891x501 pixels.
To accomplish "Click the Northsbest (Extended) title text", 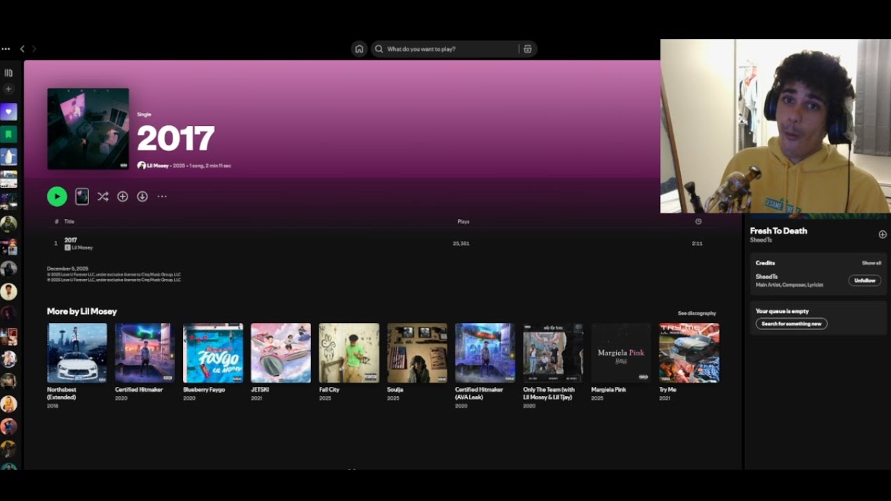I will point(62,393).
